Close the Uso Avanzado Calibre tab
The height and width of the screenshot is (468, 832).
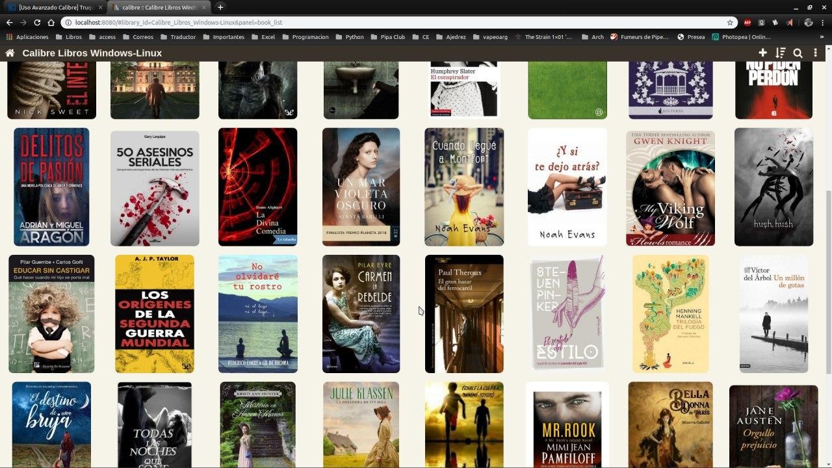[99, 7]
